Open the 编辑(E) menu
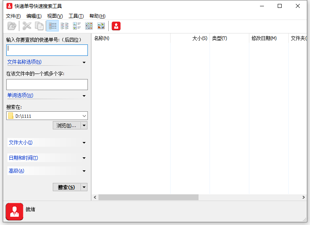 tap(34, 16)
